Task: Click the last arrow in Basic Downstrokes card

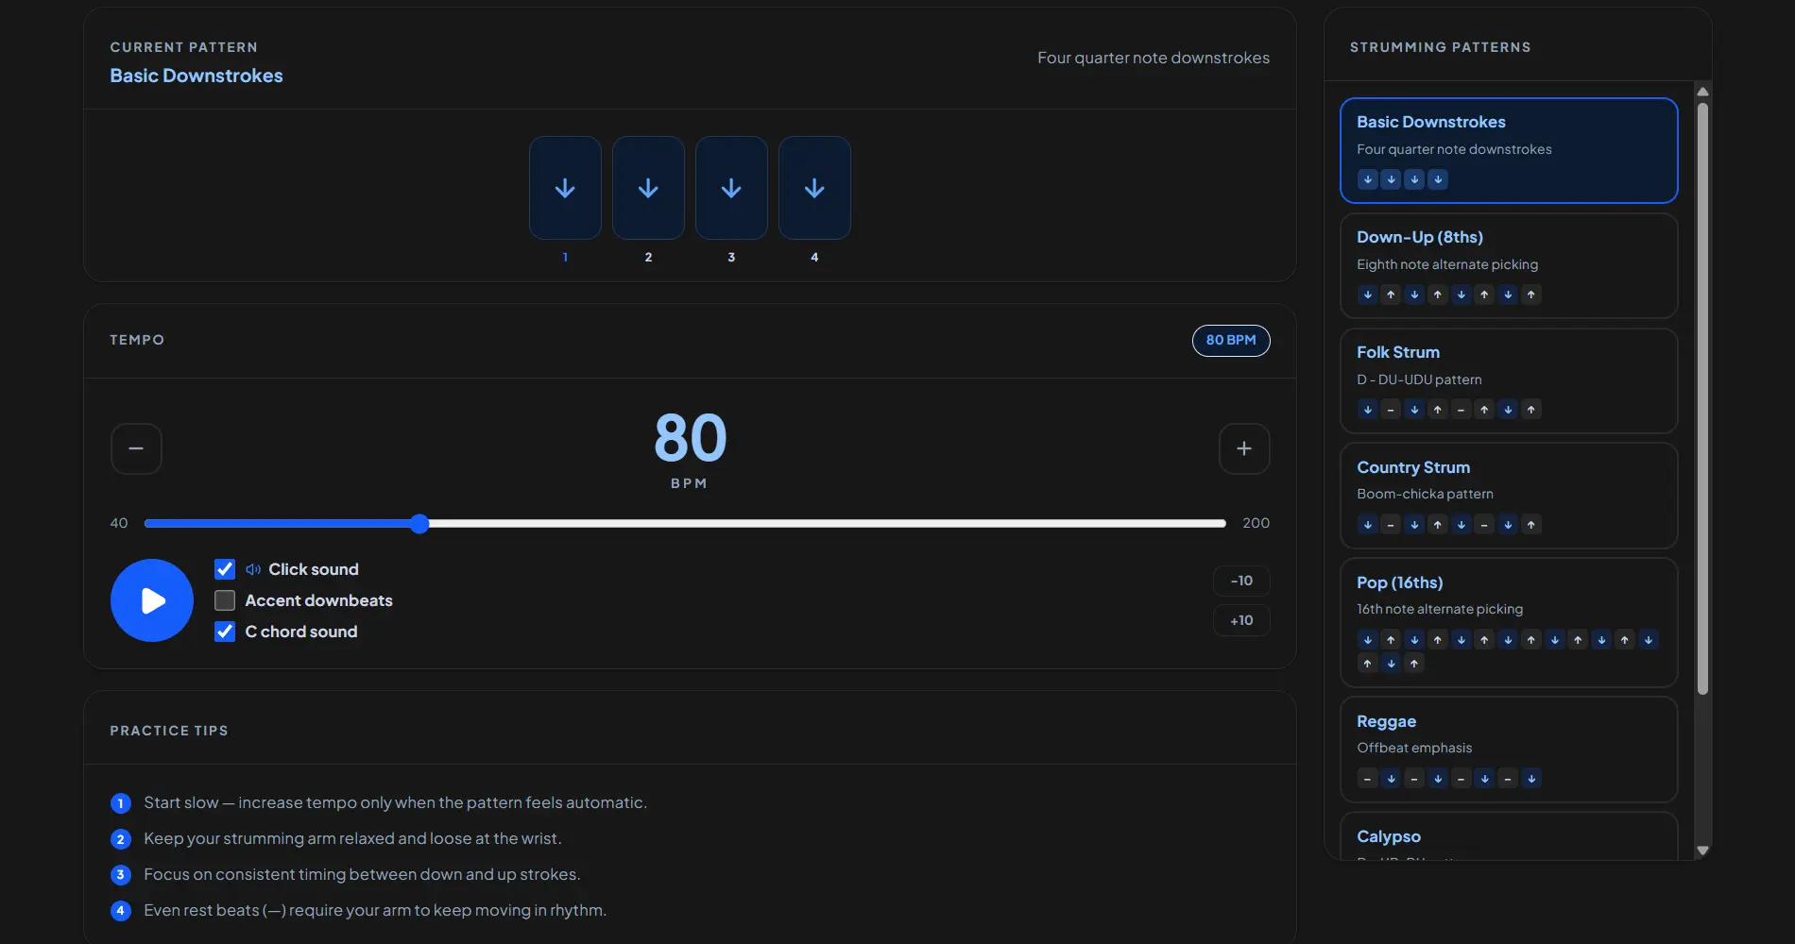Action: tap(1438, 179)
